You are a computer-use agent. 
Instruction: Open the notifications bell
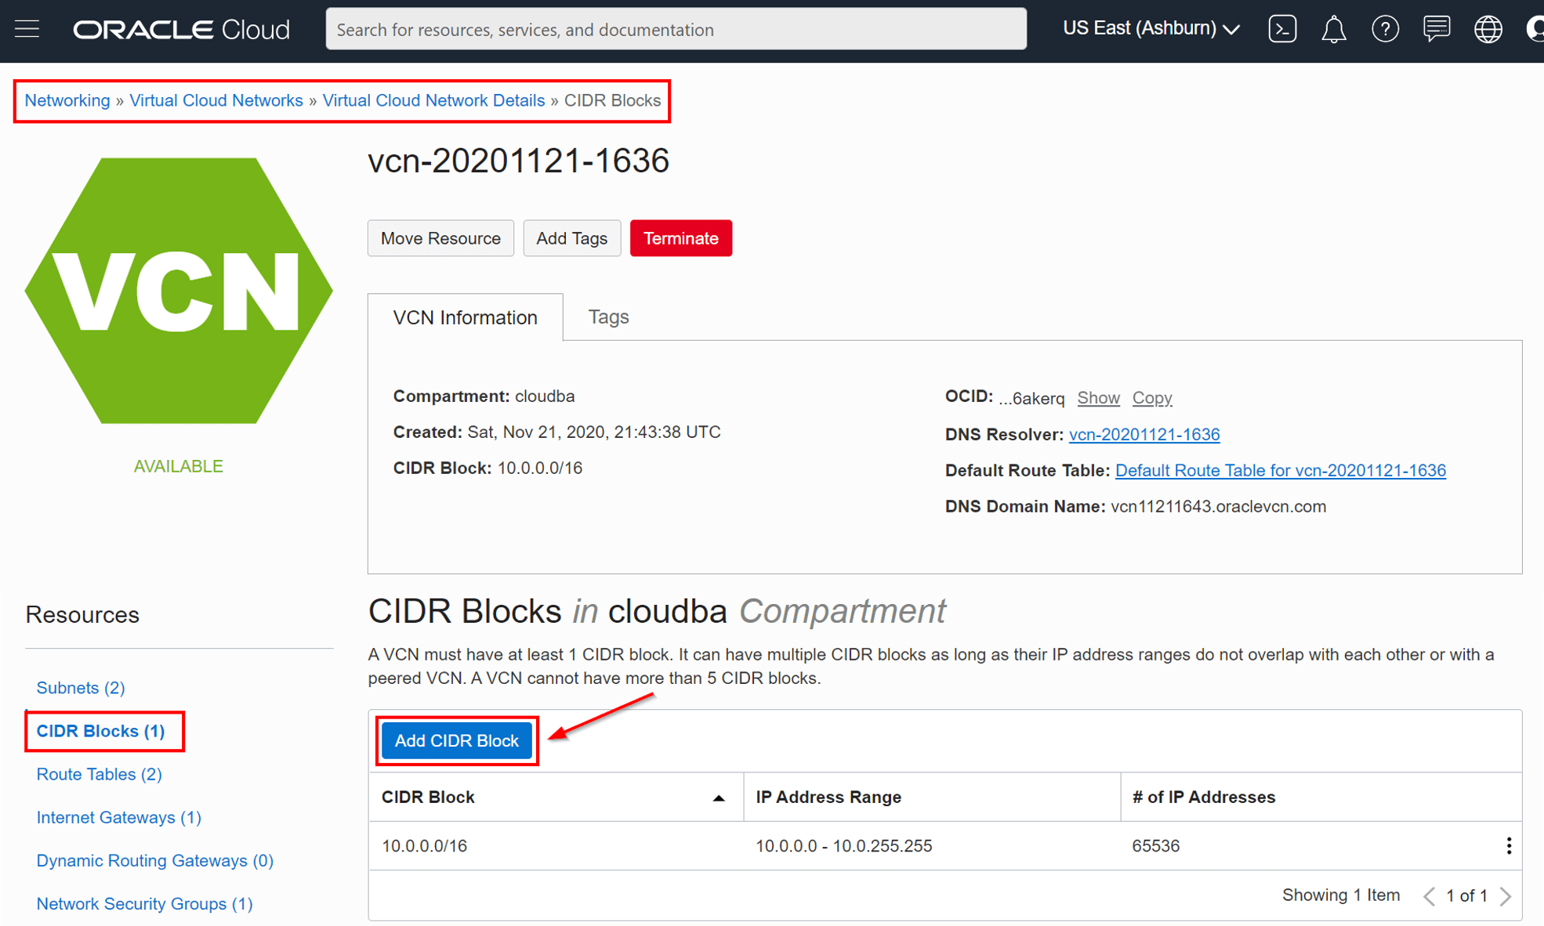point(1334,28)
